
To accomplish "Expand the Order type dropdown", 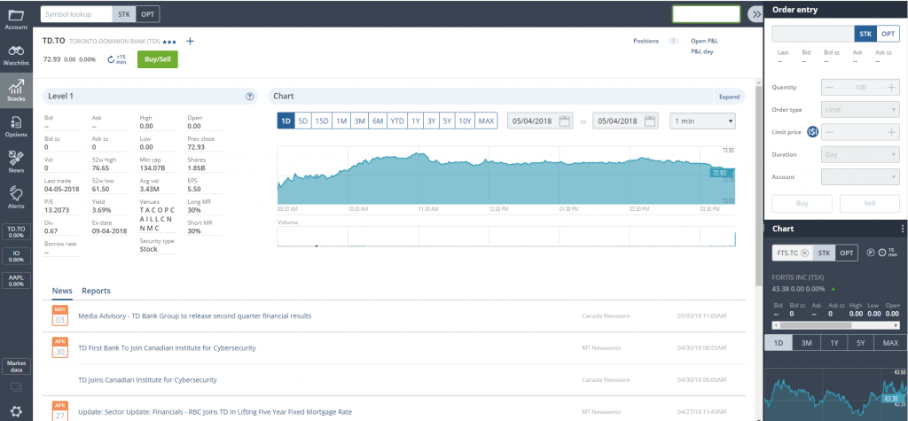I will (860, 110).
